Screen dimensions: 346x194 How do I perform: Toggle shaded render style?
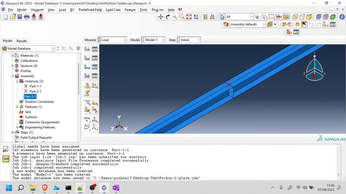click(309, 17)
